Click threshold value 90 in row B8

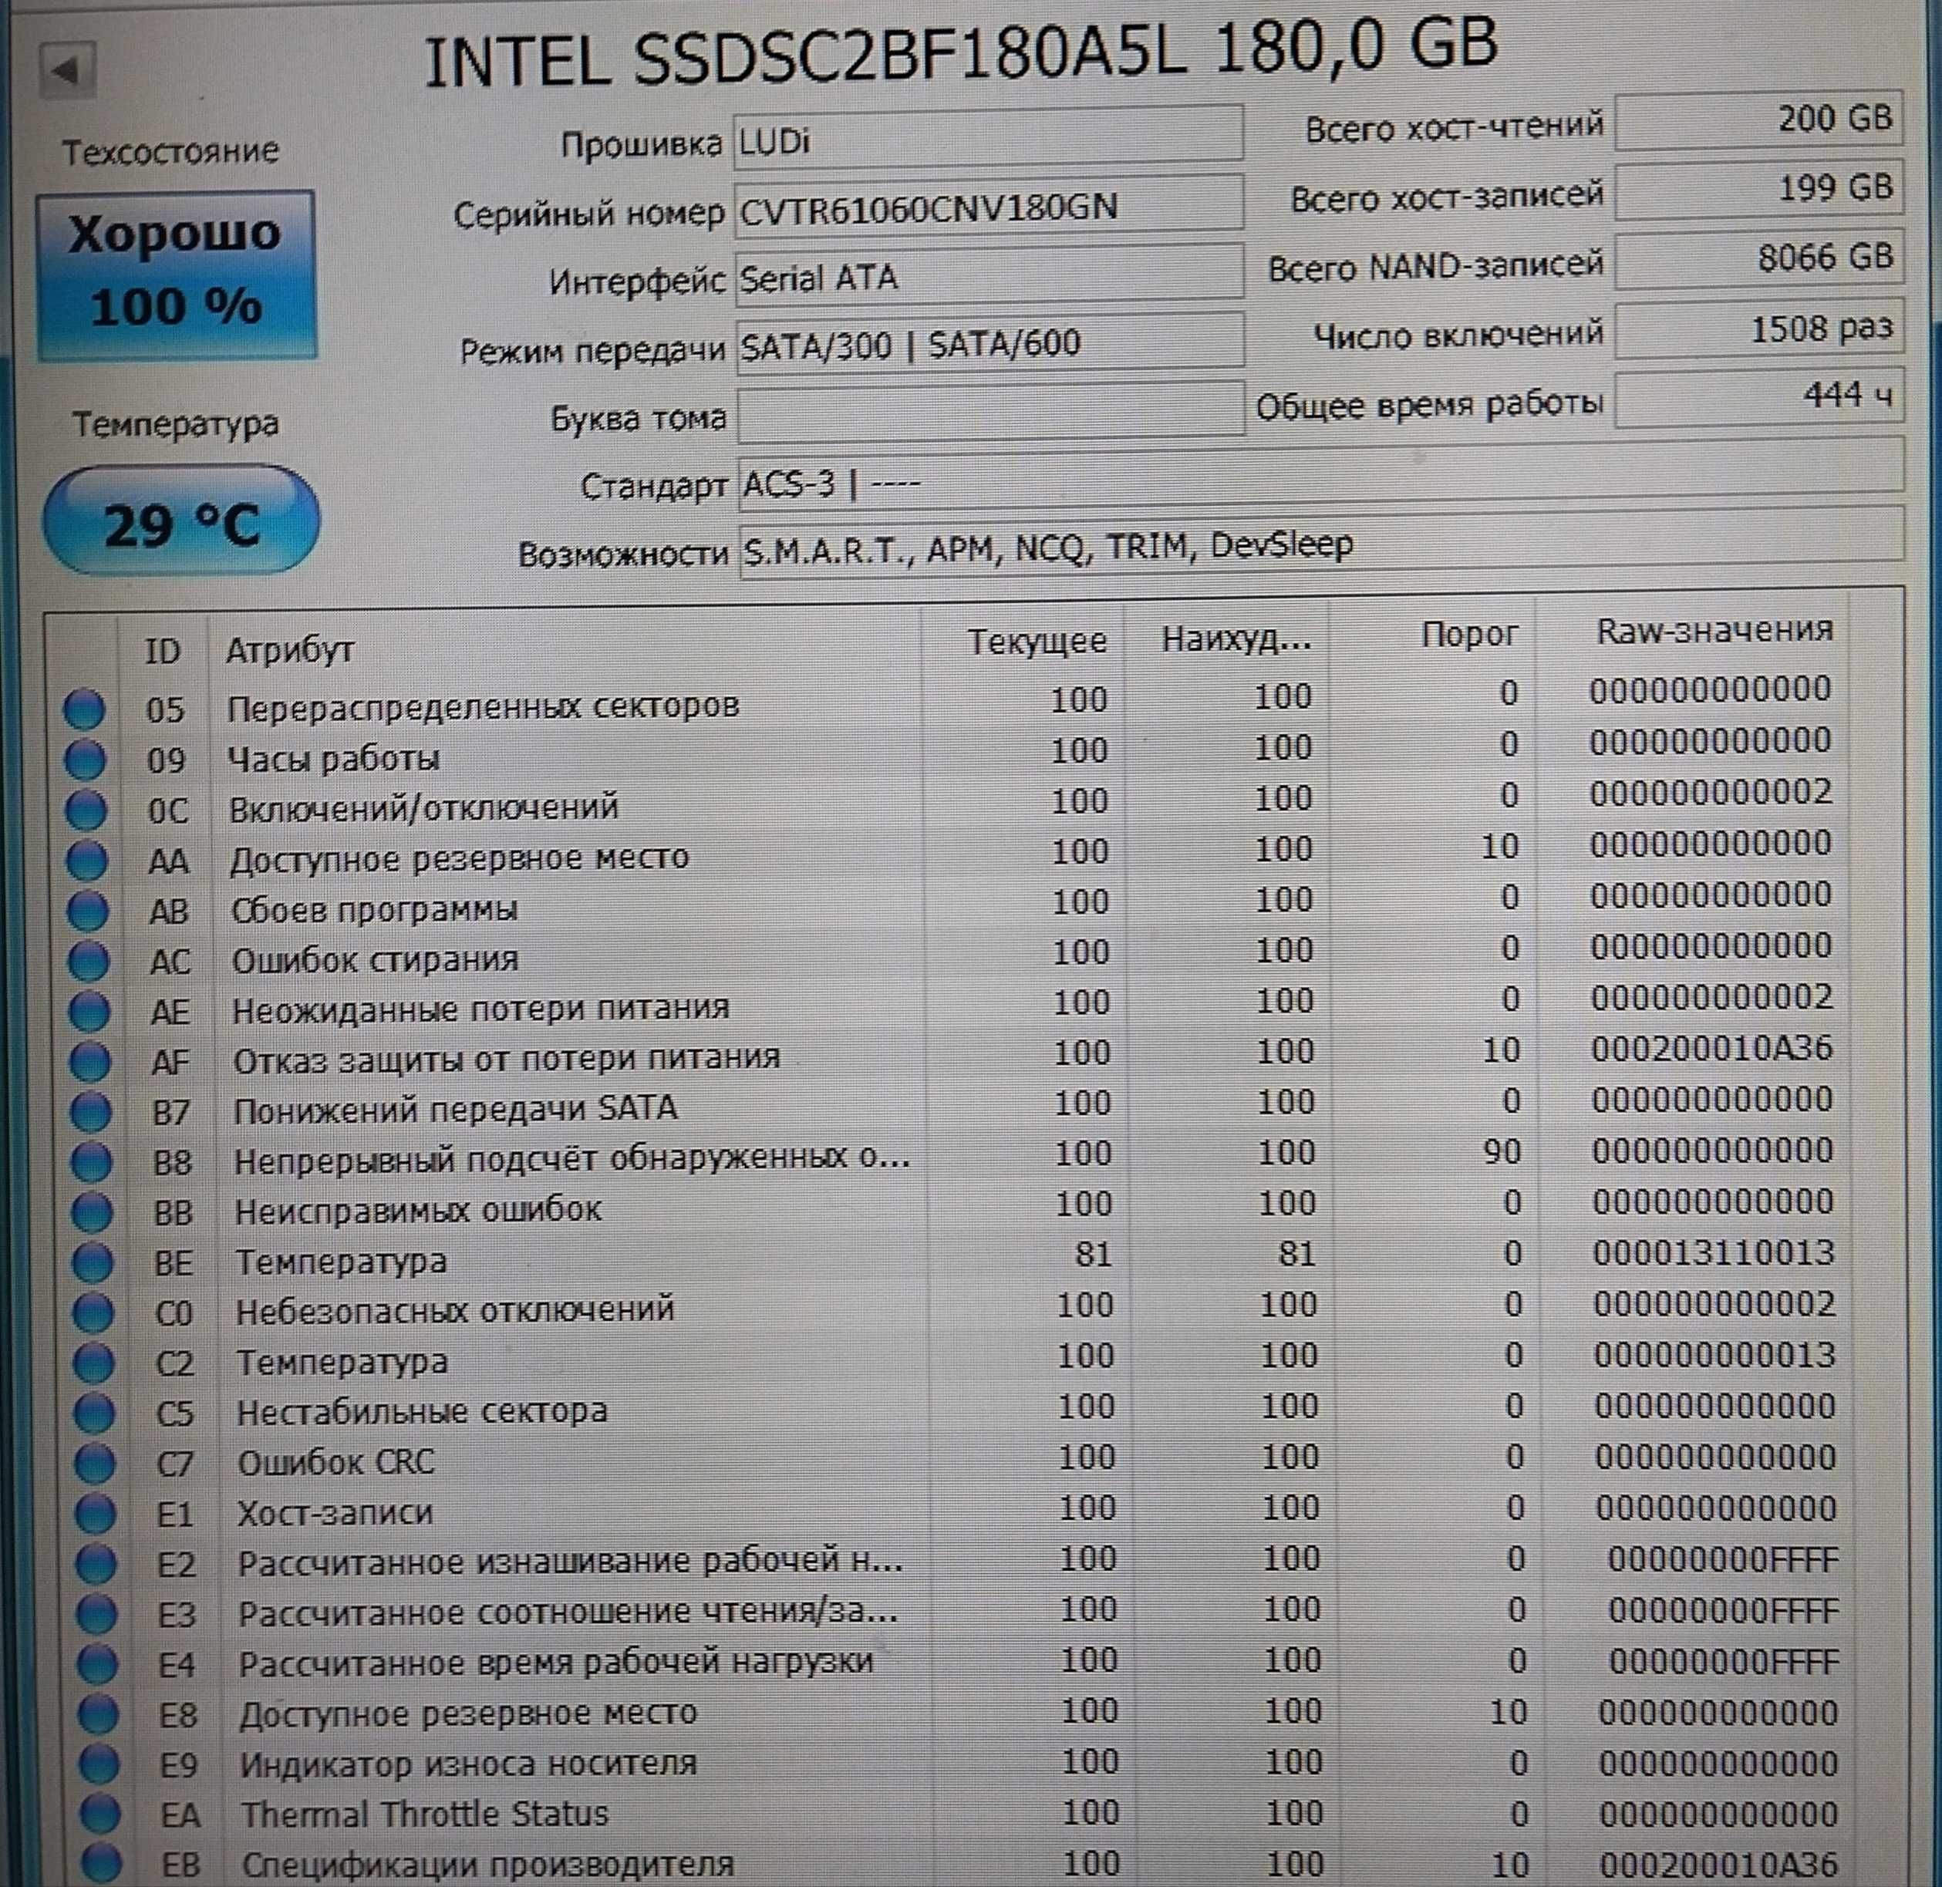click(1502, 1151)
